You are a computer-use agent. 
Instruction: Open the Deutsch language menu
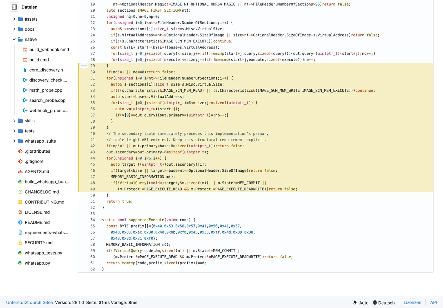tap(384, 303)
